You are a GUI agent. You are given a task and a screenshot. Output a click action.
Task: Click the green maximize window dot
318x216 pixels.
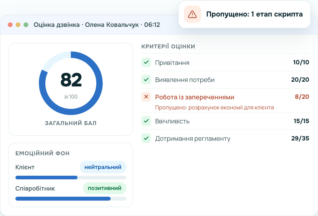pos(26,25)
